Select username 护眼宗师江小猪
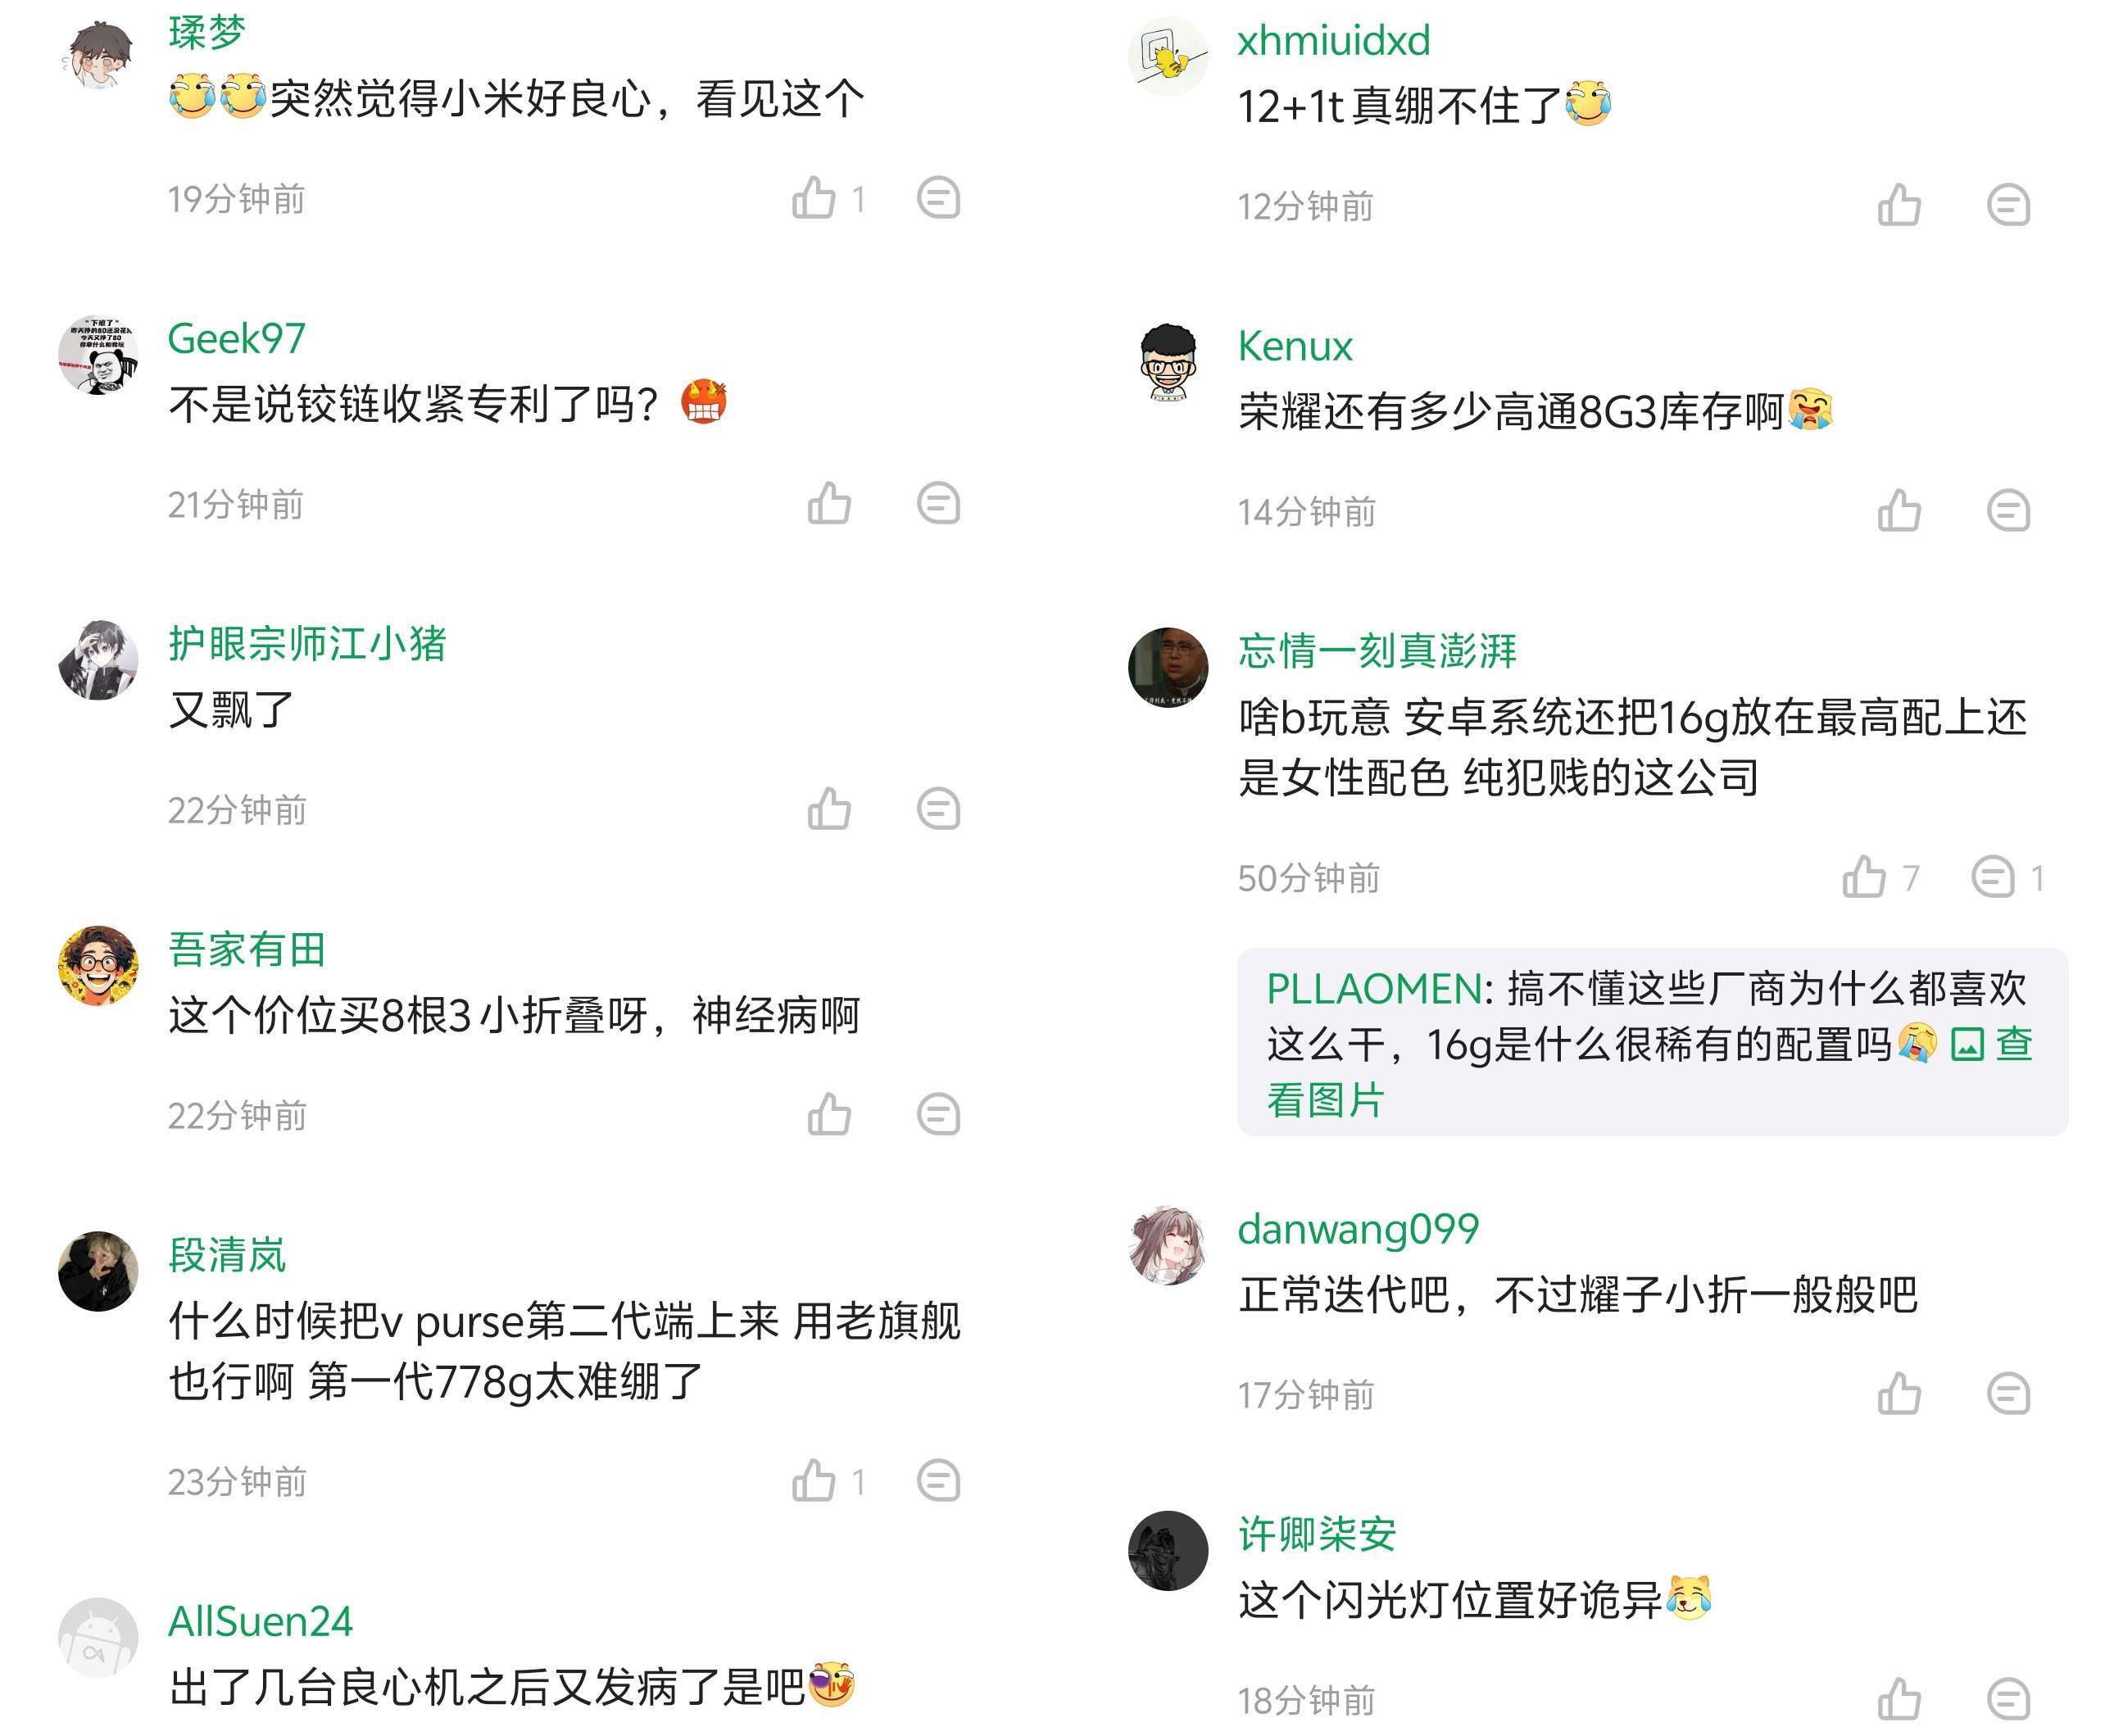Viewport: 2114px width, 1736px height. click(307, 644)
